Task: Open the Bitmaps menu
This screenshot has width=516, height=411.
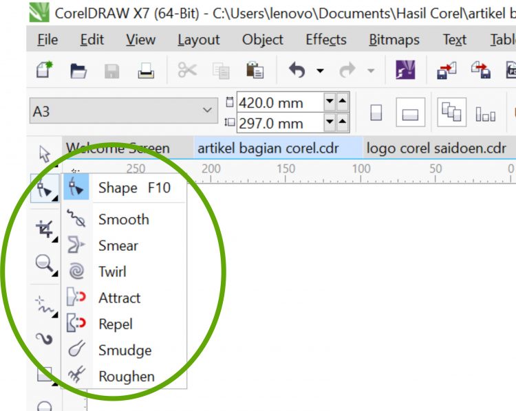Action: 394,39
